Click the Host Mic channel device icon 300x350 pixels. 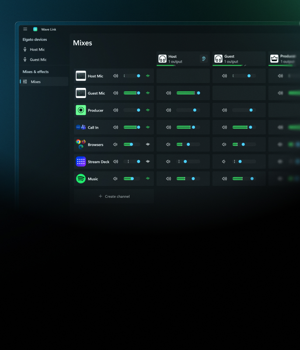pos(81,76)
